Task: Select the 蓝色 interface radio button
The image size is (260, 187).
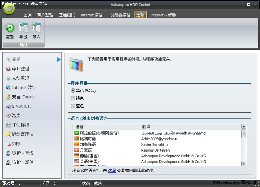Action: tap(73, 106)
